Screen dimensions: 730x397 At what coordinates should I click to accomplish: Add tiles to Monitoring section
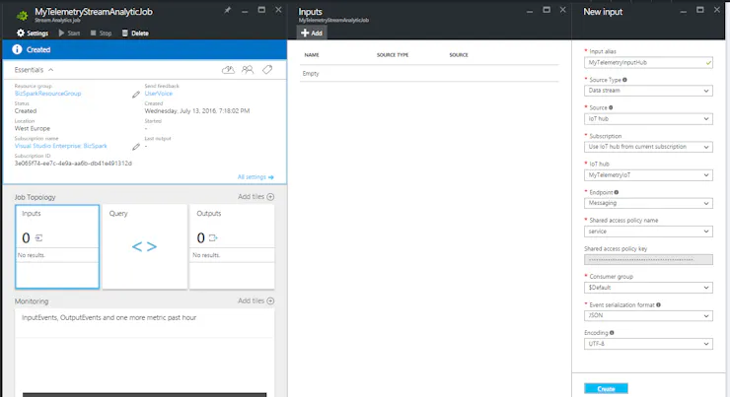click(255, 300)
